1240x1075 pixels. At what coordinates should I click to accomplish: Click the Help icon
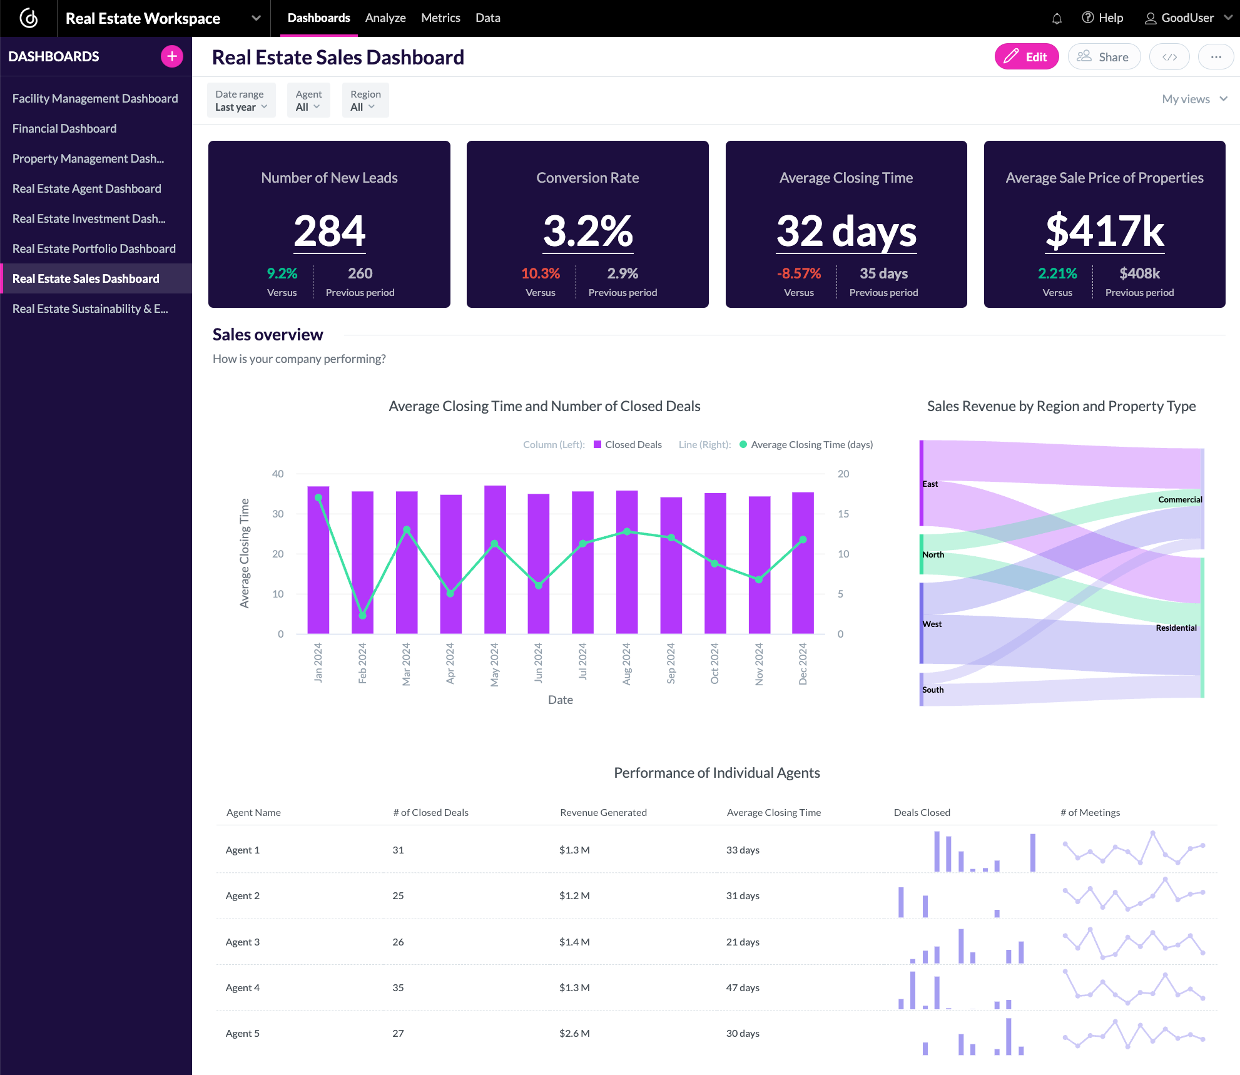1089,18
